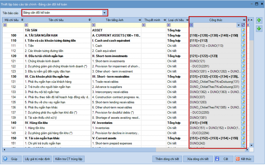Edit formula icon for DUNO(1381) row
This screenshot has height=165, width=265.
(x=243, y=117)
